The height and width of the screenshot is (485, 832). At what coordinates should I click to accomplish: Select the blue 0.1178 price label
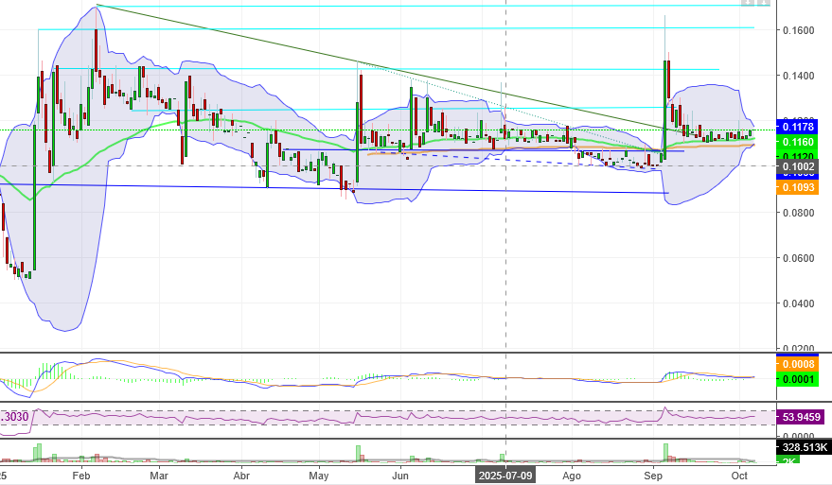point(798,127)
